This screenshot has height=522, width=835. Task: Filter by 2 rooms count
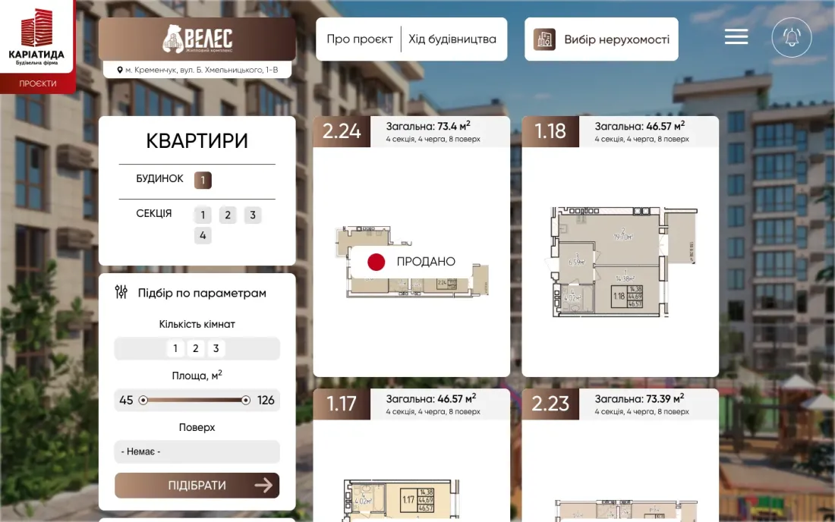click(195, 348)
